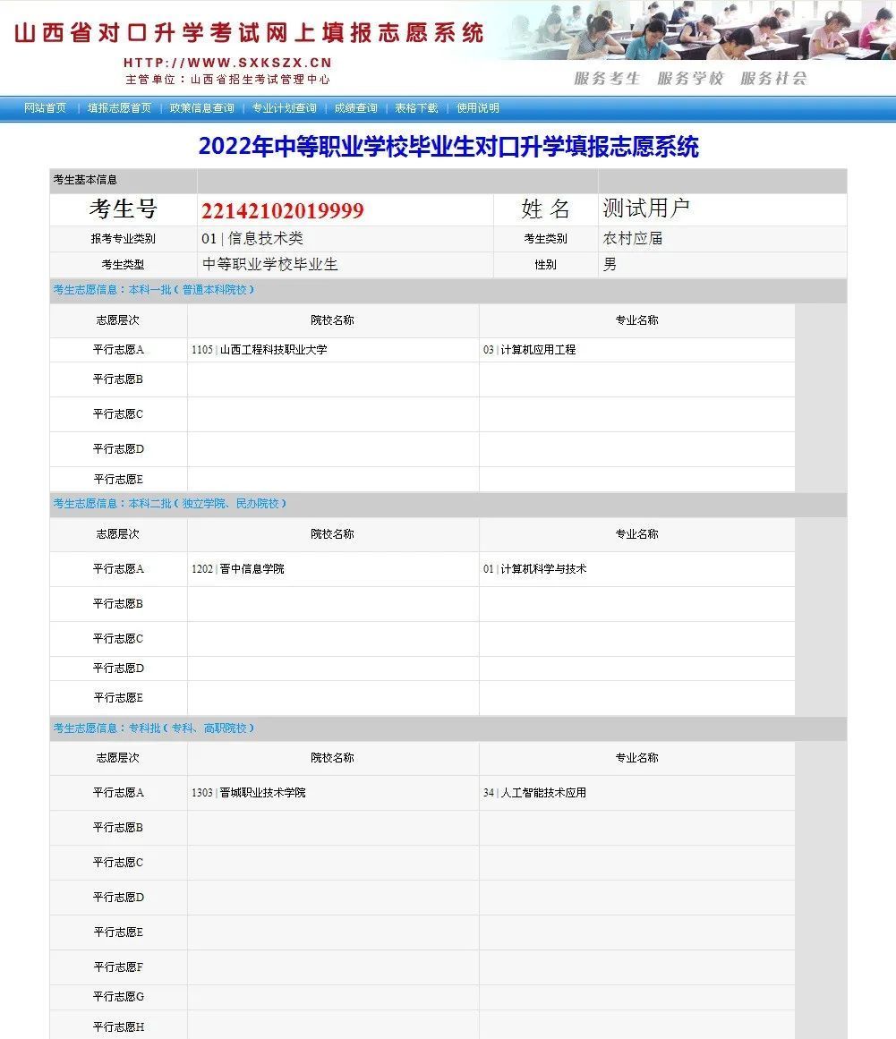The width and height of the screenshot is (896, 1039).
Task: Open 表格下载 menu item
Action: 417,108
